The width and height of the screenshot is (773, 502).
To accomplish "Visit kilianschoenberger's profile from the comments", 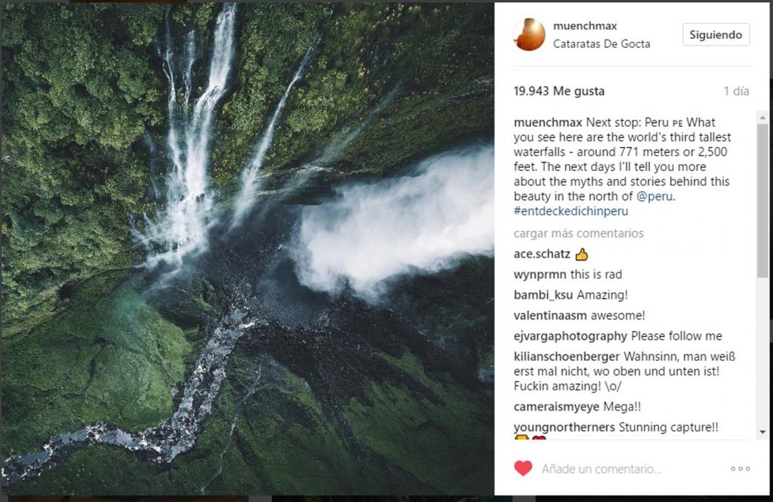I will (x=567, y=356).
